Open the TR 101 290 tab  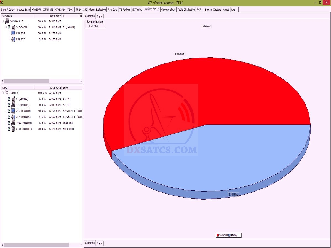point(81,10)
